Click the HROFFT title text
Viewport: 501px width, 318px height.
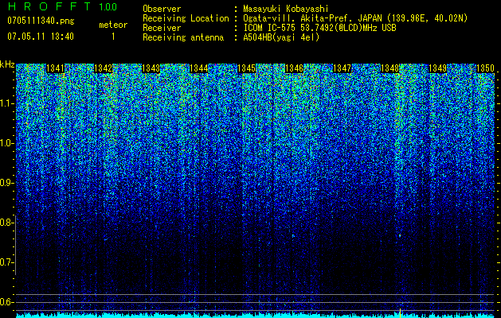coord(49,6)
